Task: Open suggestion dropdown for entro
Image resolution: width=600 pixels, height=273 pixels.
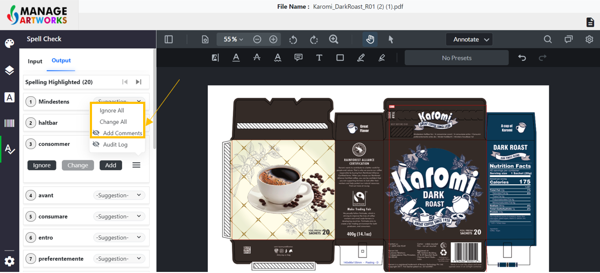Action: [119, 238]
